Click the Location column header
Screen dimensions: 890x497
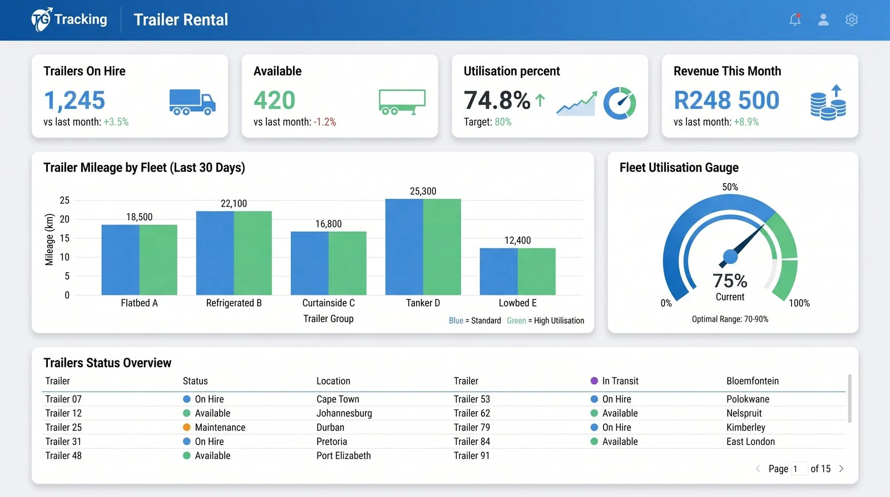pos(333,381)
